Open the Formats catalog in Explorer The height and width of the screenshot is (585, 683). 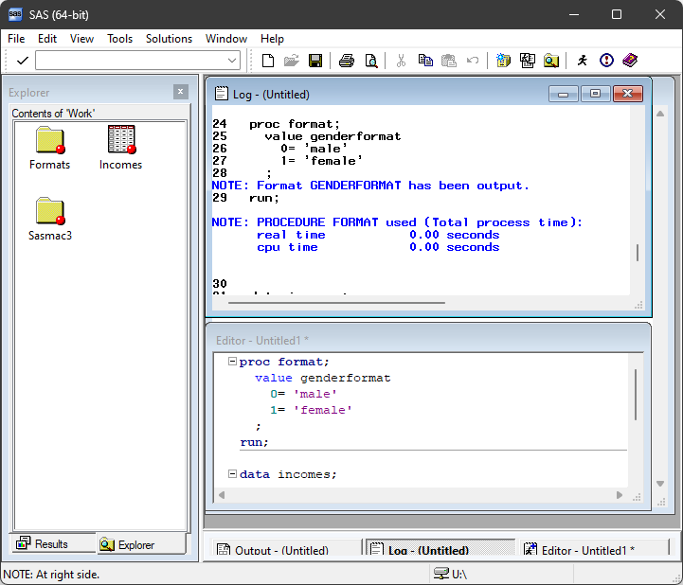tap(49, 141)
